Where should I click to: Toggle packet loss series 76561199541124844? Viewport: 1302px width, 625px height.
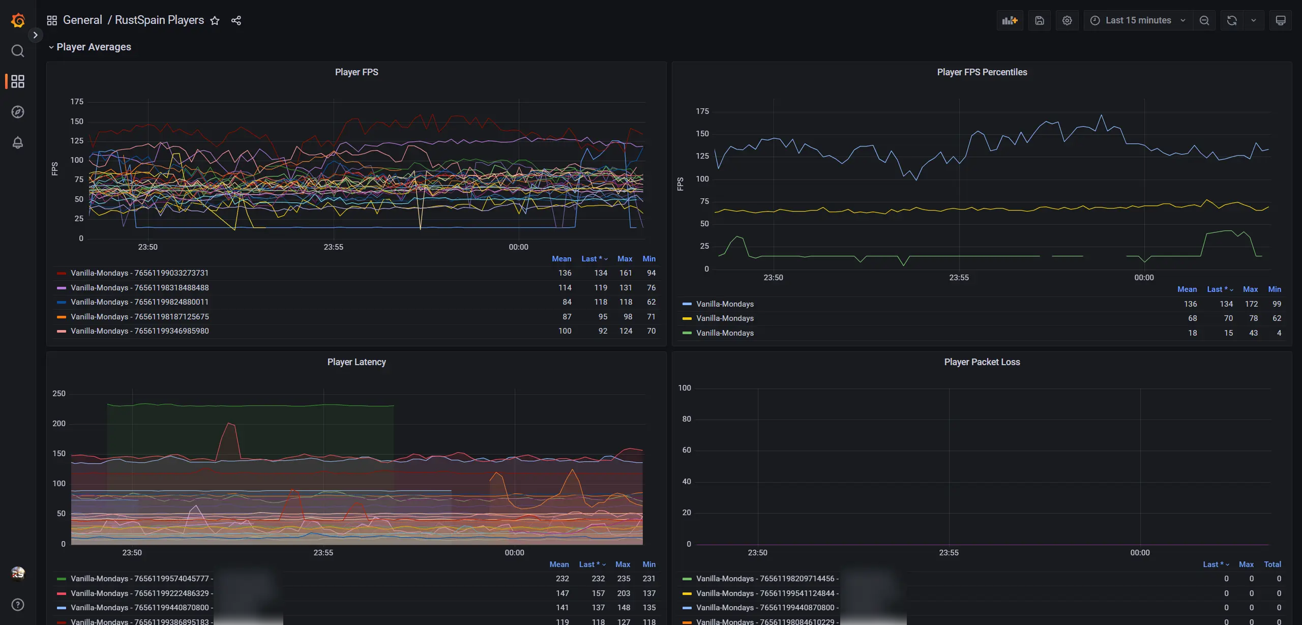[x=767, y=593]
